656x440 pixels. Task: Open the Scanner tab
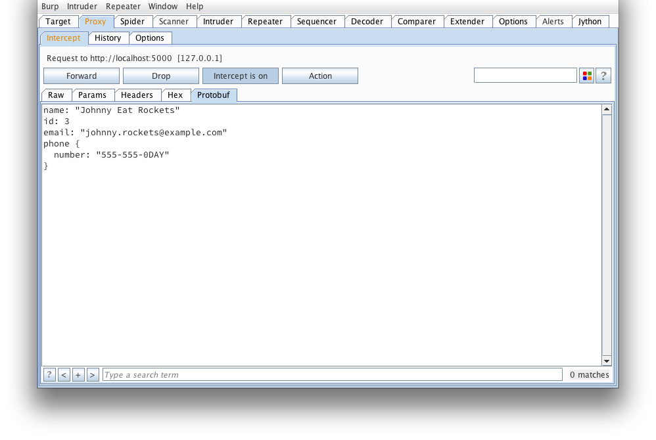174,22
